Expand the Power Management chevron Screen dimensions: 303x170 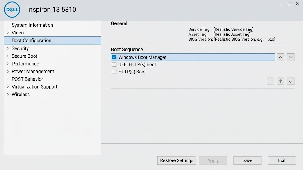pos(8,71)
